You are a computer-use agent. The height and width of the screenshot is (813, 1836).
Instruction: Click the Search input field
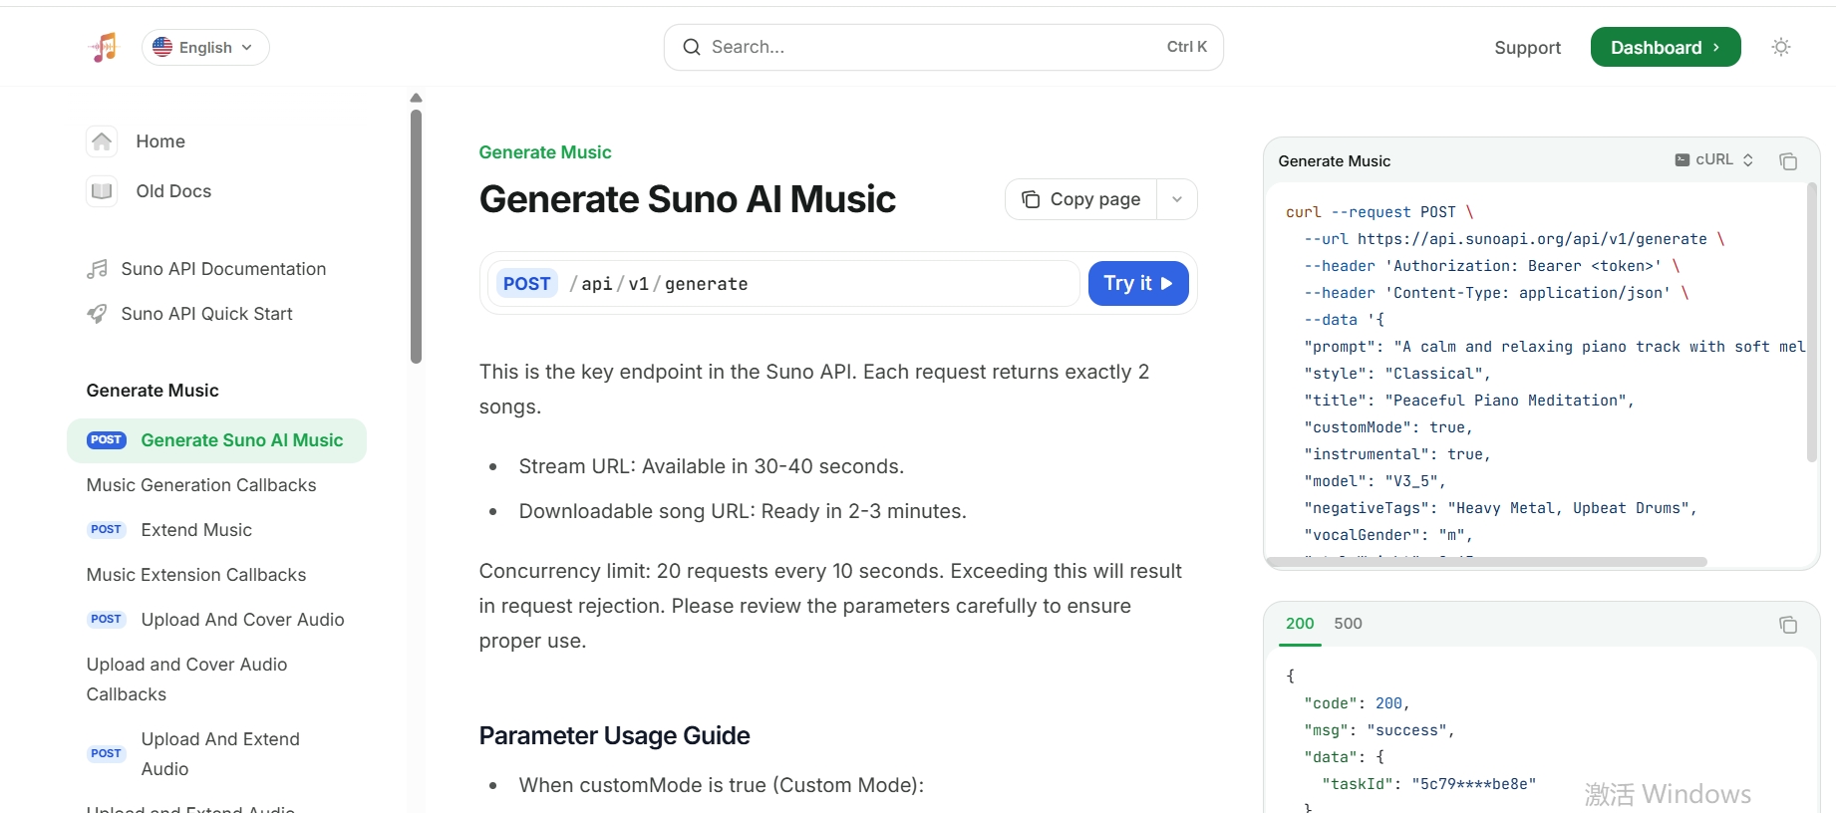tap(943, 47)
